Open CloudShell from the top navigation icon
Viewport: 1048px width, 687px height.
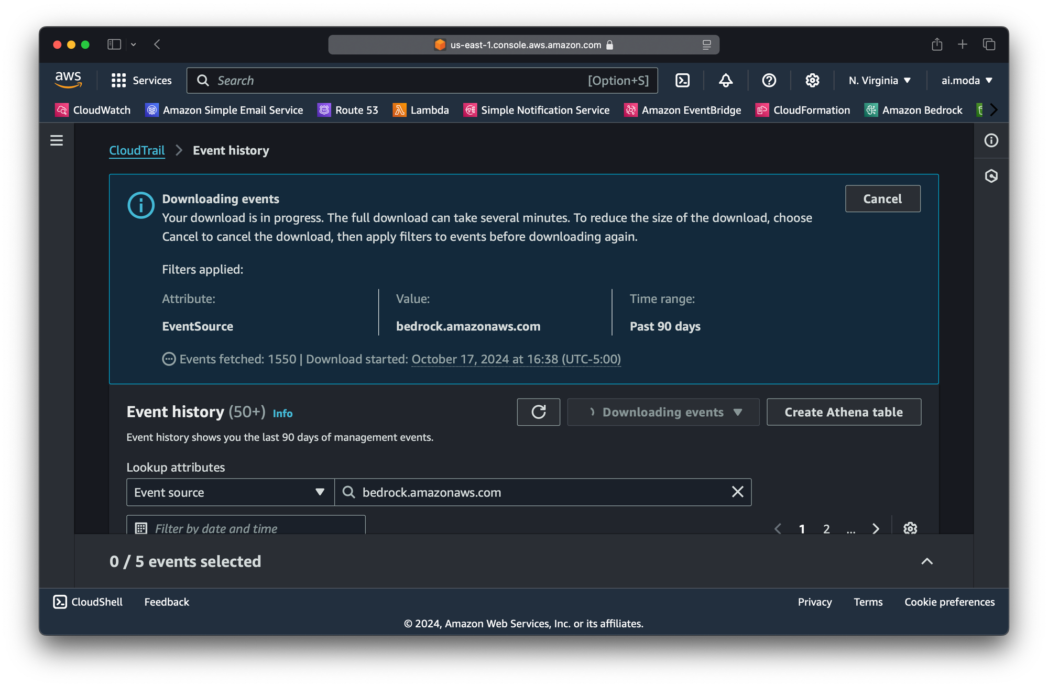click(x=682, y=80)
